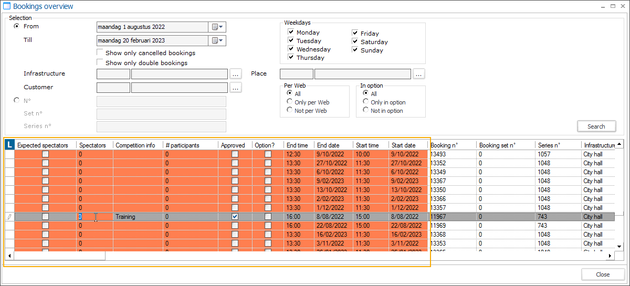The image size is (630, 286).
Task: Click the Search button
Action: point(596,126)
